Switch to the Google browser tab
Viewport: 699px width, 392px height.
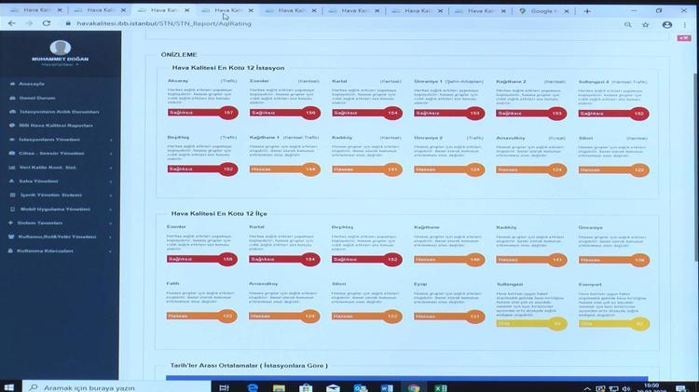pyautogui.click(x=544, y=10)
